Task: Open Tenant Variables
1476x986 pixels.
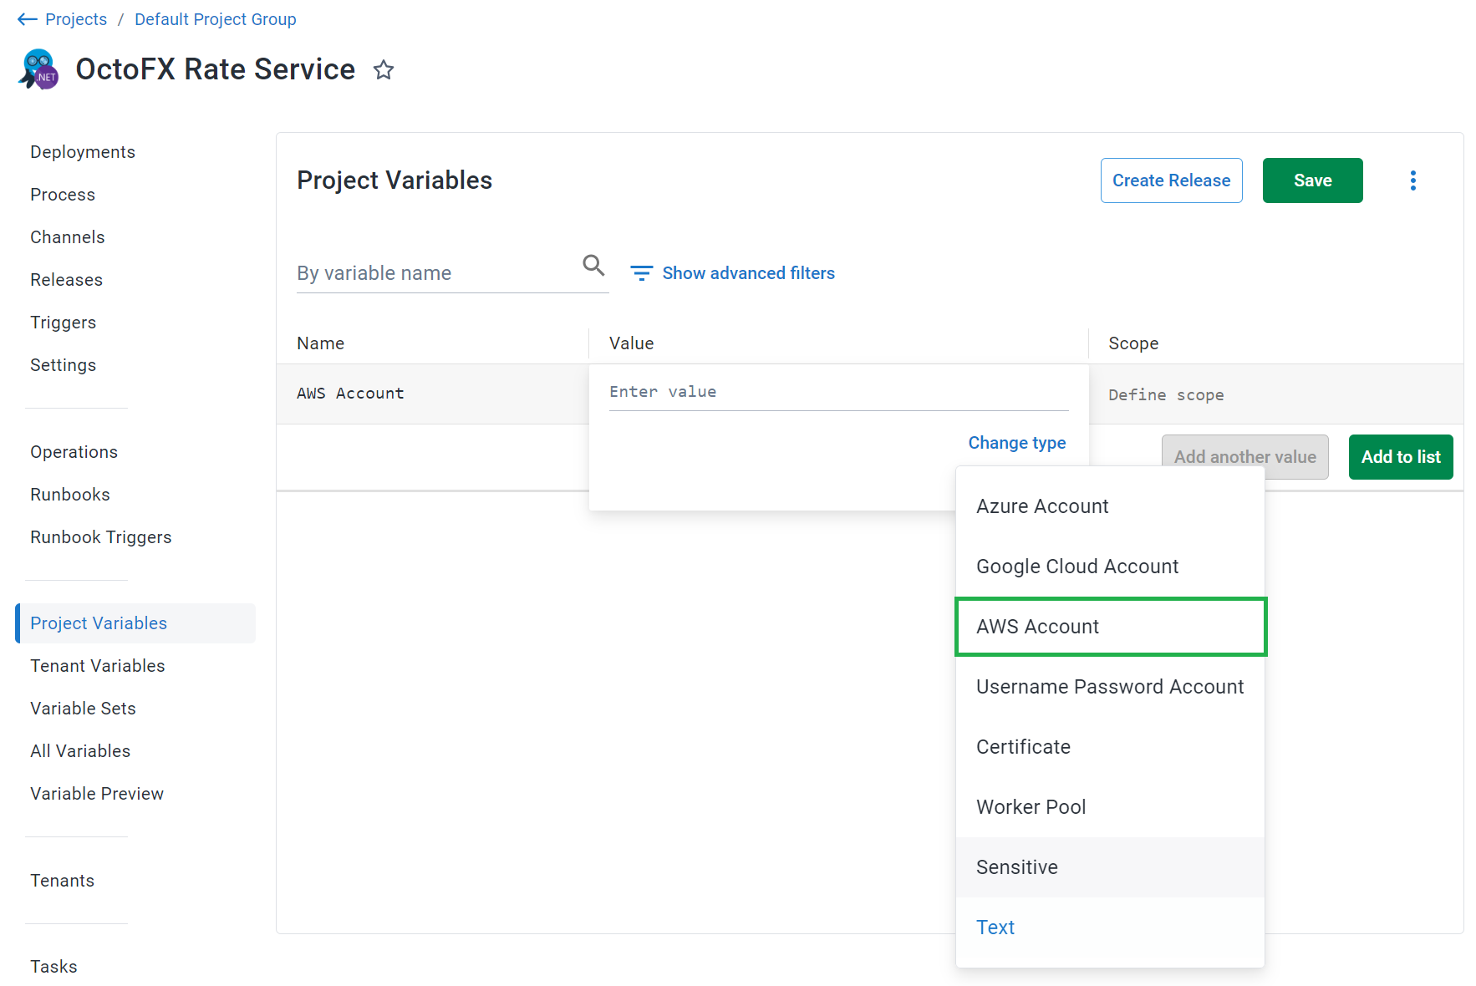Action: pos(98,666)
